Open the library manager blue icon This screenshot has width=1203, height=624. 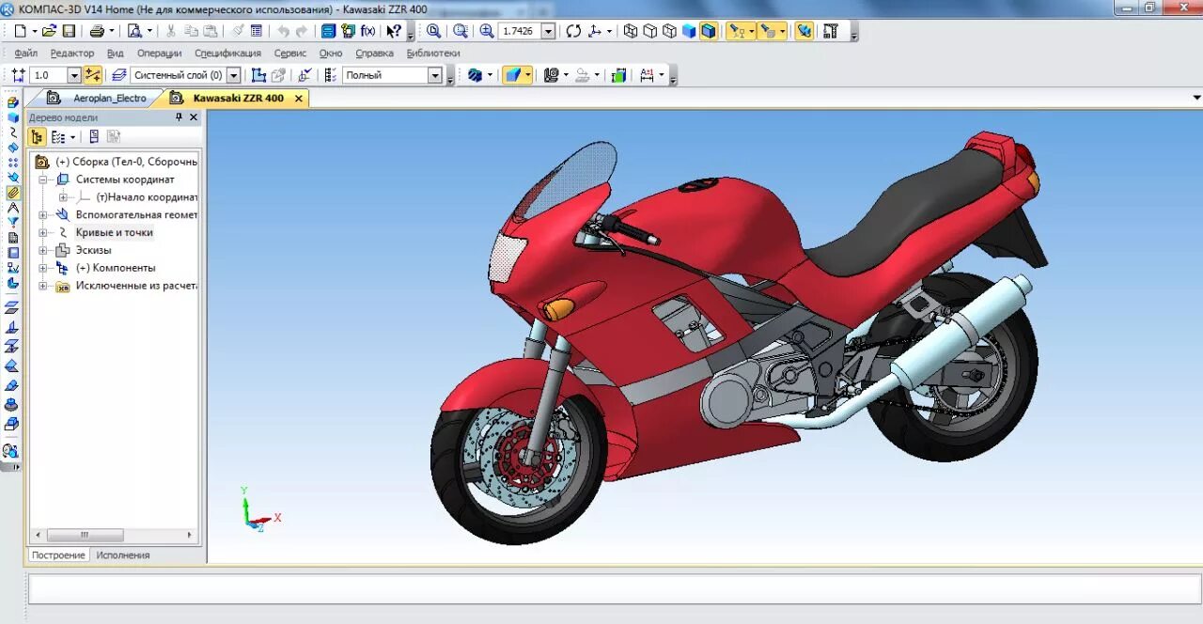point(329,31)
